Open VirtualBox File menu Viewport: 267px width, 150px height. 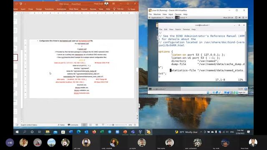[x=150, y=14]
